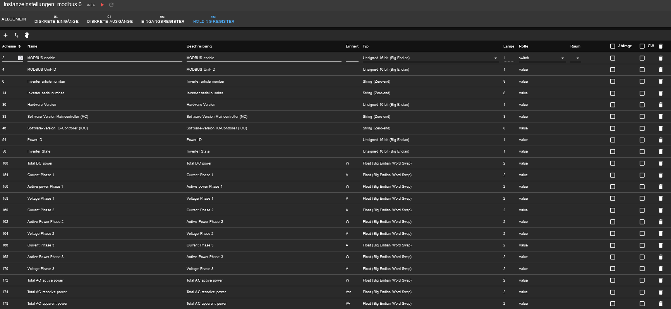Click the trash icon in the table header

(661, 46)
